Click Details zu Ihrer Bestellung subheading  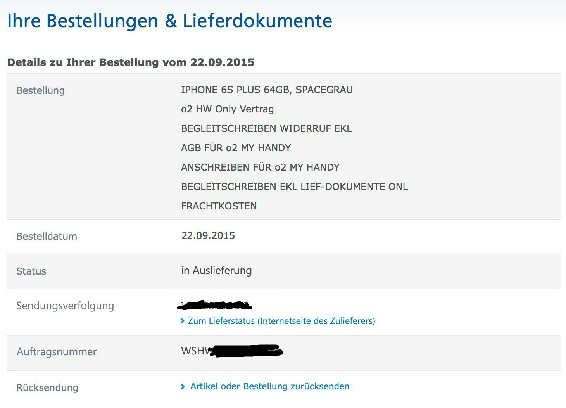pos(131,62)
